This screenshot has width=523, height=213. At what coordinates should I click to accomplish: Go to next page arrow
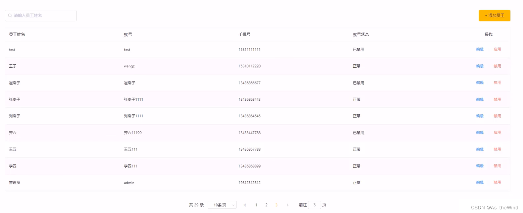[288, 205]
